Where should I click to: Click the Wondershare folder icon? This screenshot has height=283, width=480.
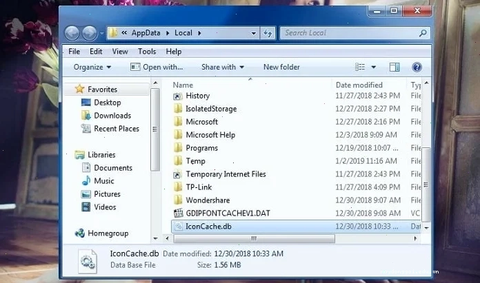[x=177, y=200]
